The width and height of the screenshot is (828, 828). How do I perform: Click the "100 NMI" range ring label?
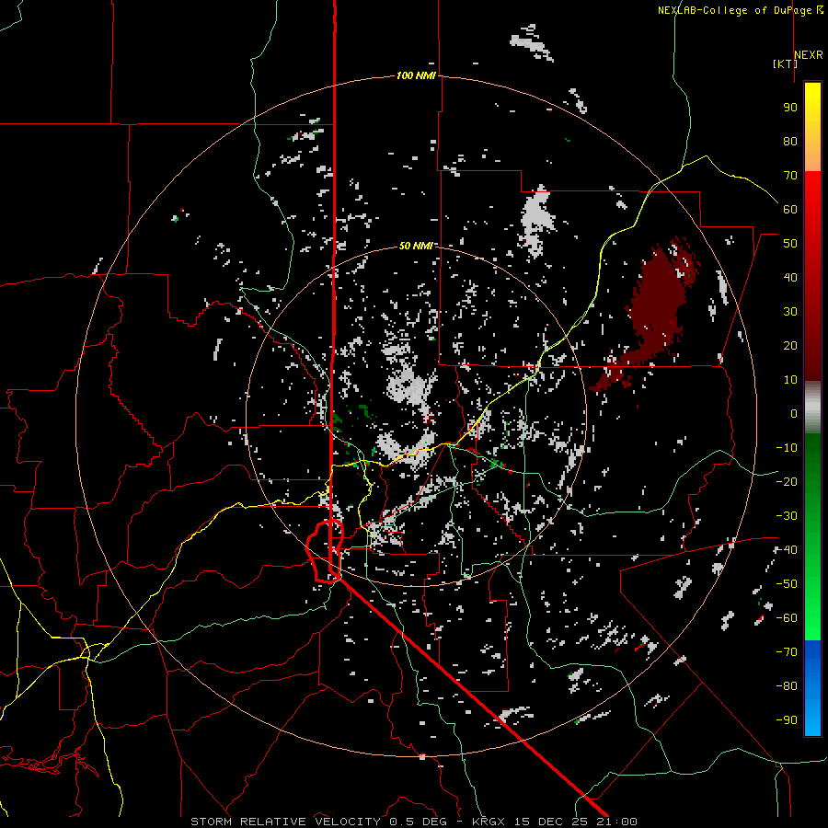tap(416, 75)
